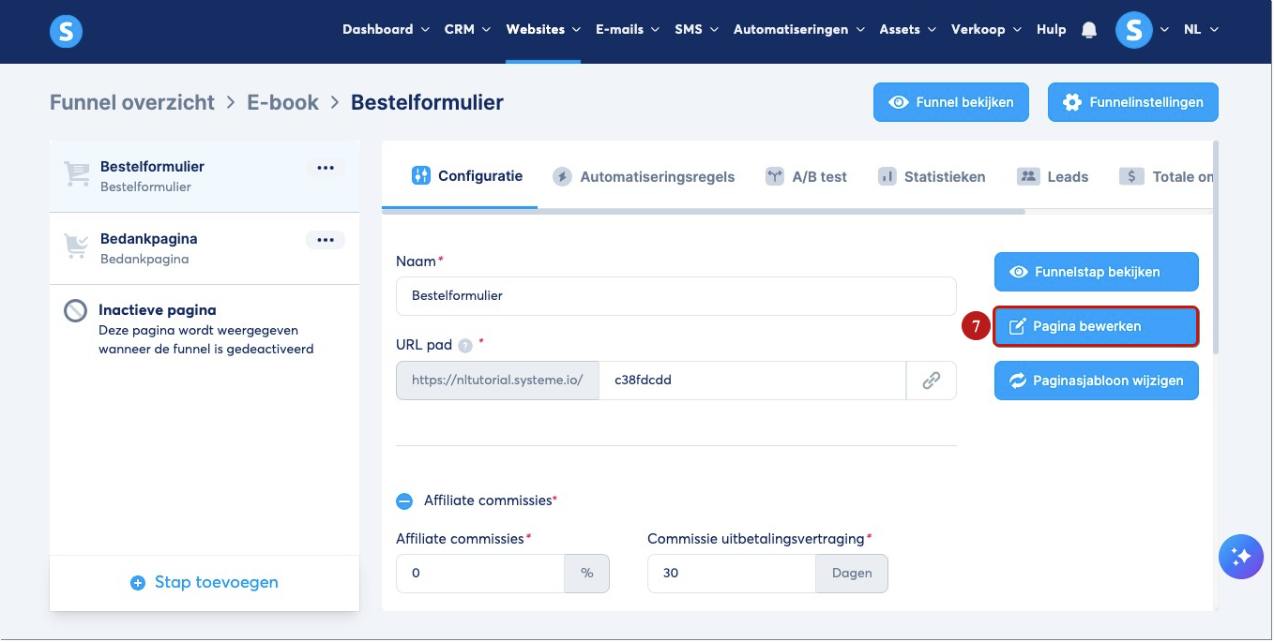Viewport: 1274px width, 642px height.
Task: Open the Websites dropdown menu
Action: [543, 29]
